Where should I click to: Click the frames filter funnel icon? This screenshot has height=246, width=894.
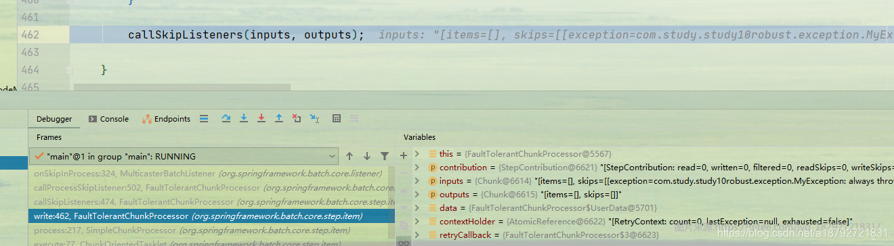click(384, 156)
